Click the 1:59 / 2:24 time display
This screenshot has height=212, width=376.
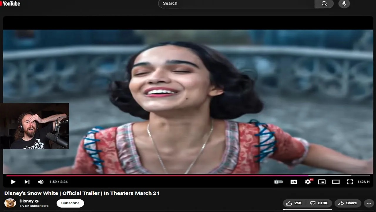[x=58, y=182]
